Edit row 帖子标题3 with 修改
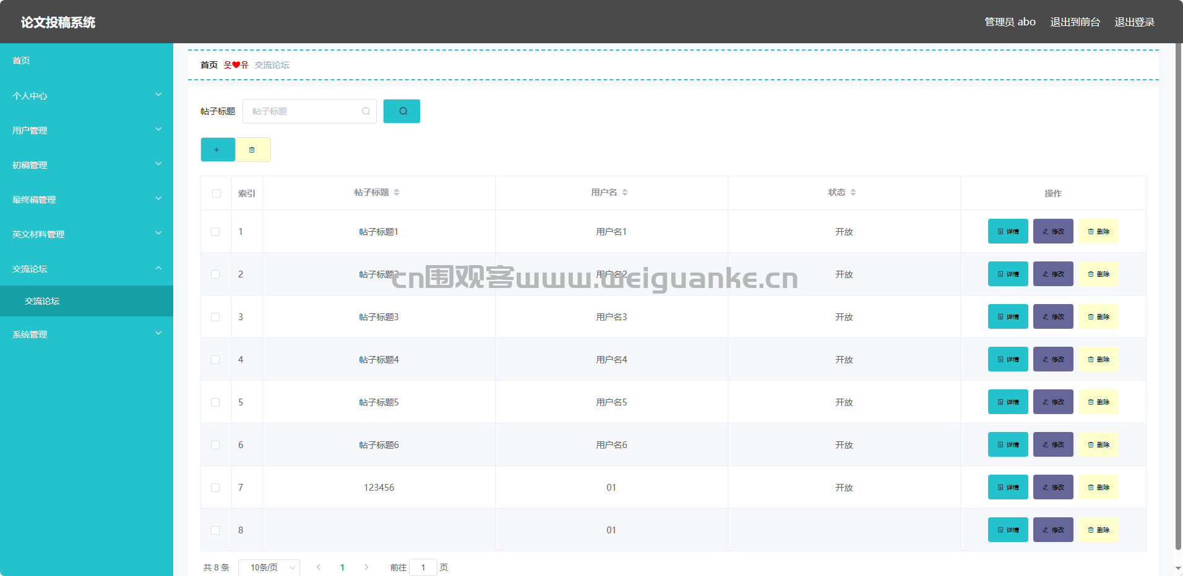This screenshot has height=576, width=1183. pos(1053,316)
